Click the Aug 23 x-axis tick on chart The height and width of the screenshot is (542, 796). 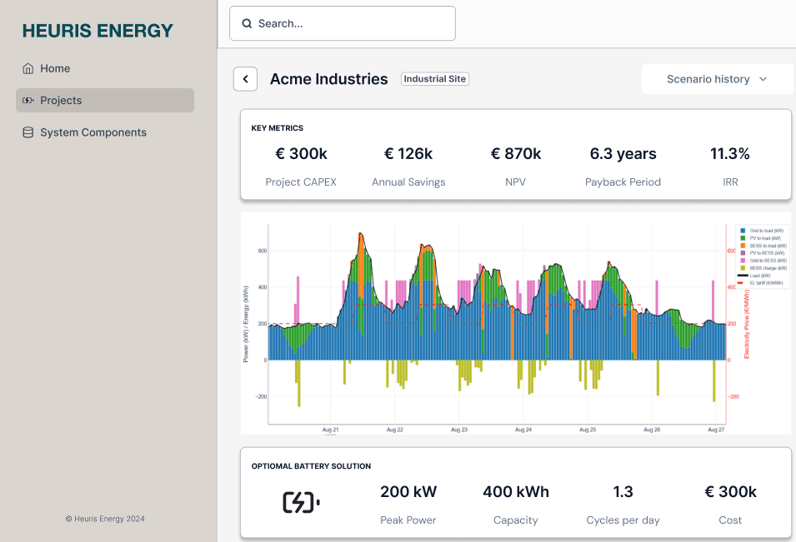coord(459,430)
